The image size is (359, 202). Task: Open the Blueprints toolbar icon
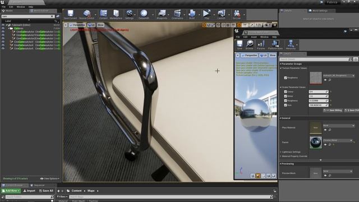coord(162,15)
